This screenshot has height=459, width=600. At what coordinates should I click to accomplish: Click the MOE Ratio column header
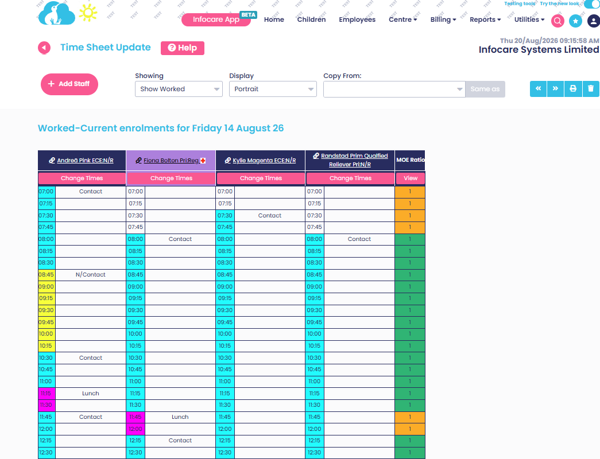[x=410, y=160]
